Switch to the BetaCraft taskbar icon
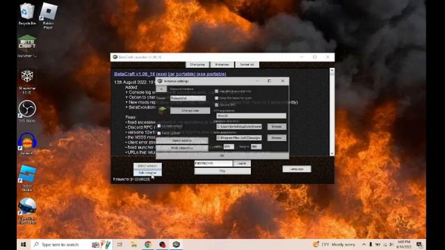The width and height of the screenshot is (445, 250). (176, 244)
